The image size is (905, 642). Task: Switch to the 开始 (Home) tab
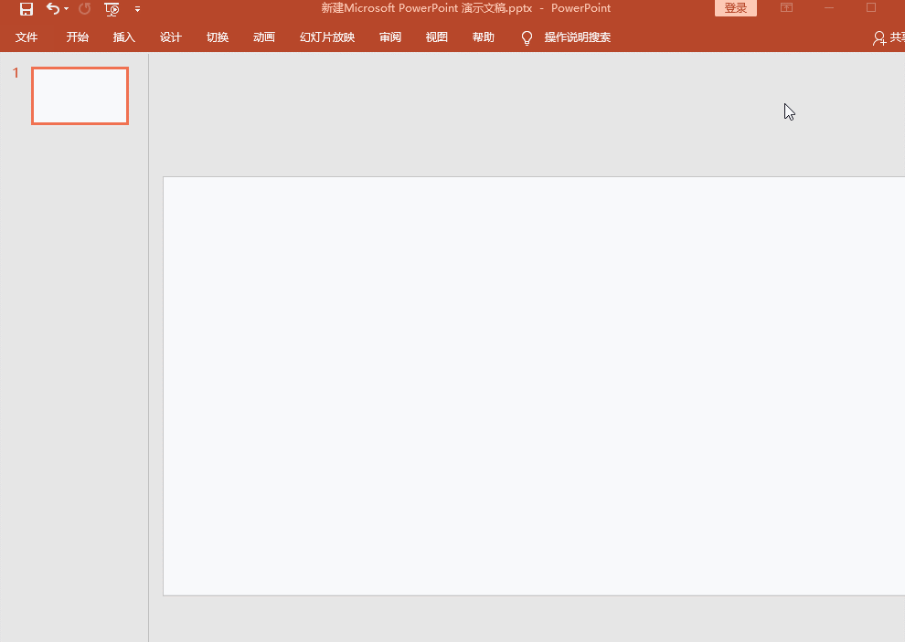pos(78,37)
